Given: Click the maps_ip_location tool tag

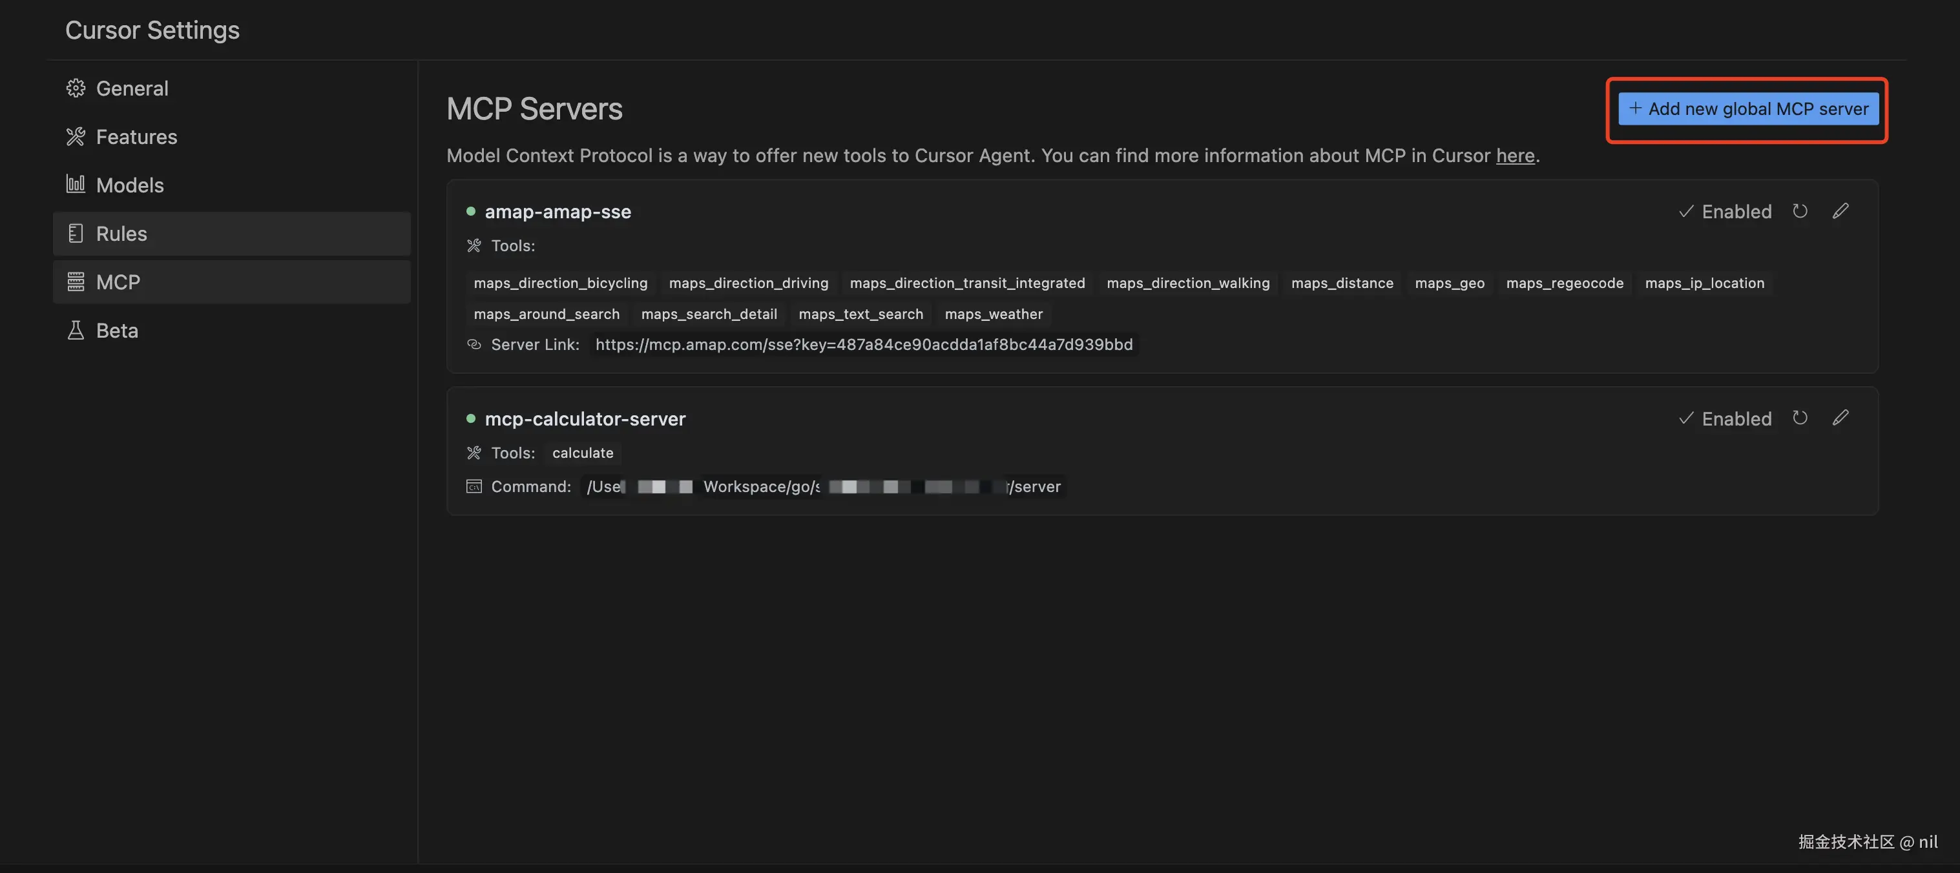Looking at the screenshot, I should [x=1704, y=283].
